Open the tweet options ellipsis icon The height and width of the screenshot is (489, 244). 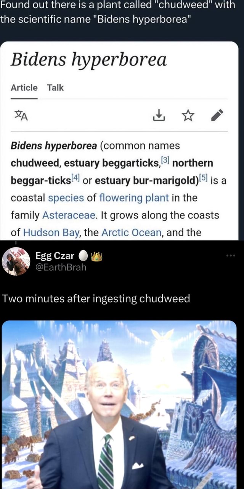point(230,256)
